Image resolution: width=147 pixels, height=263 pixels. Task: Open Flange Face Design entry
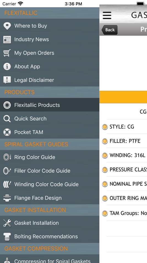point(50,198)
